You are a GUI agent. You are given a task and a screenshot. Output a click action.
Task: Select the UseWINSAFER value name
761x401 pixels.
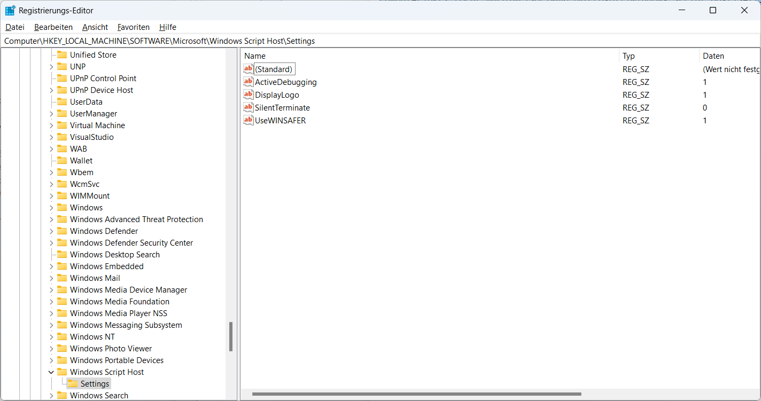pyautogui.click(x=281, y=121)
